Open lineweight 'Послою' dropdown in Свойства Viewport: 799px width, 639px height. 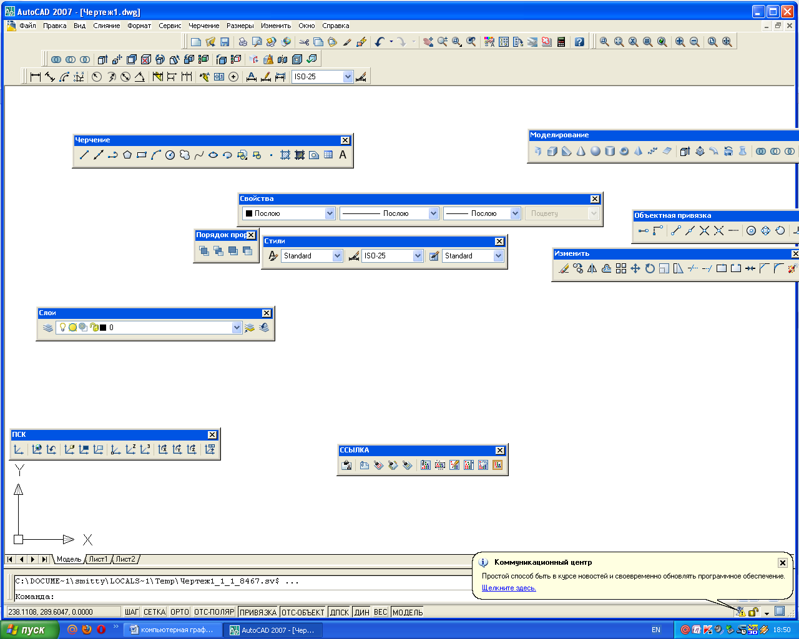click(x=515, y=213)
